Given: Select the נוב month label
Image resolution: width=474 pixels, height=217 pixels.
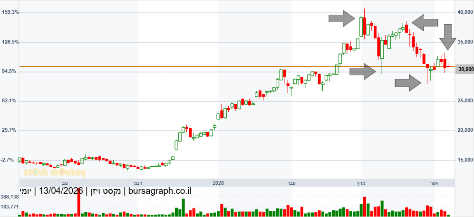Looking at the screenshot, I should (65, 183).
